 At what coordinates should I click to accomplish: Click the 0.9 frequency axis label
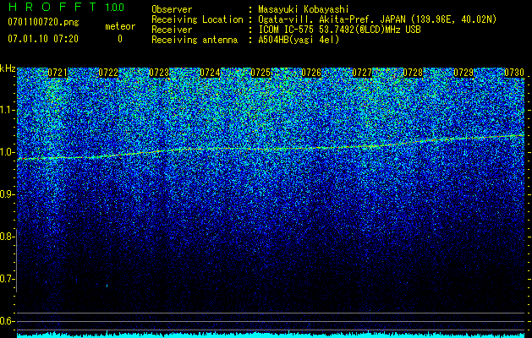[6, 194]
